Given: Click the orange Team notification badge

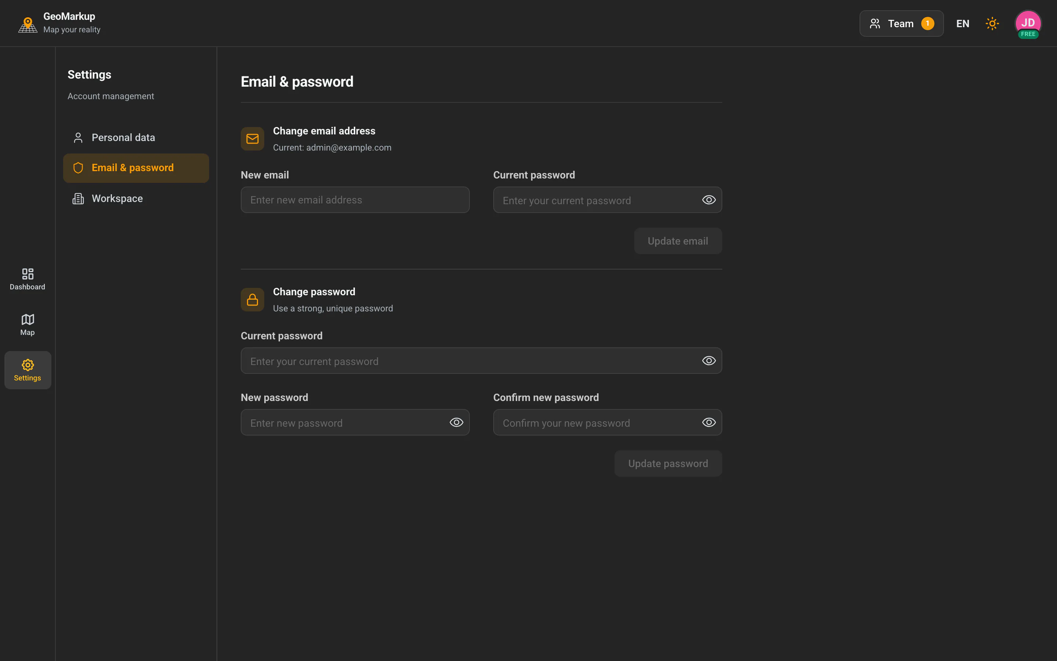Looking at the screenshot, I should tap(927, 24).
